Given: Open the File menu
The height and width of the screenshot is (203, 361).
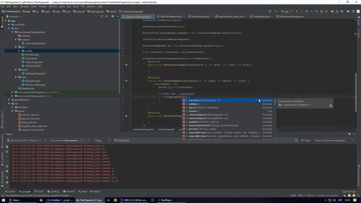Looking at the screenshot, I should [3, 7].
